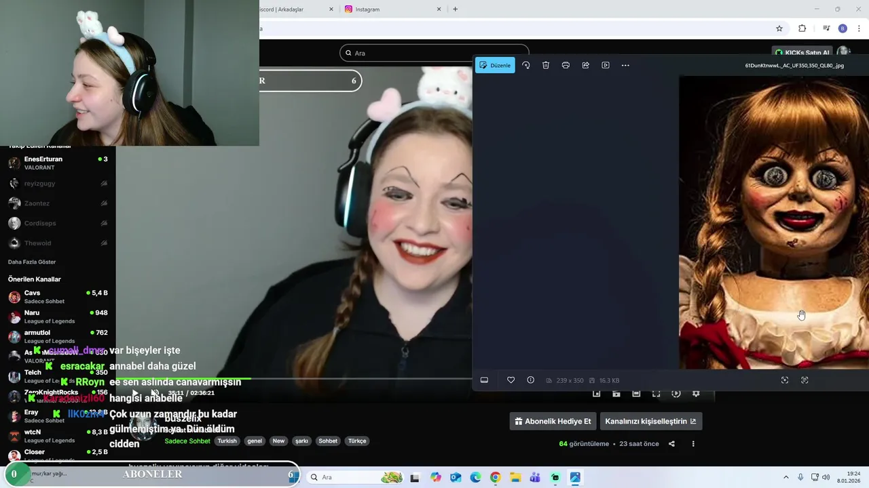Viewport: 869px width, 488px height.
Task: Open EnesErturan channel in sidebar
Action: click(58, 163)
